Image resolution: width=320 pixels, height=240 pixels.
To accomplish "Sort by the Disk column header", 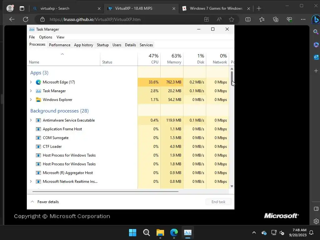I will coord(195,59).
